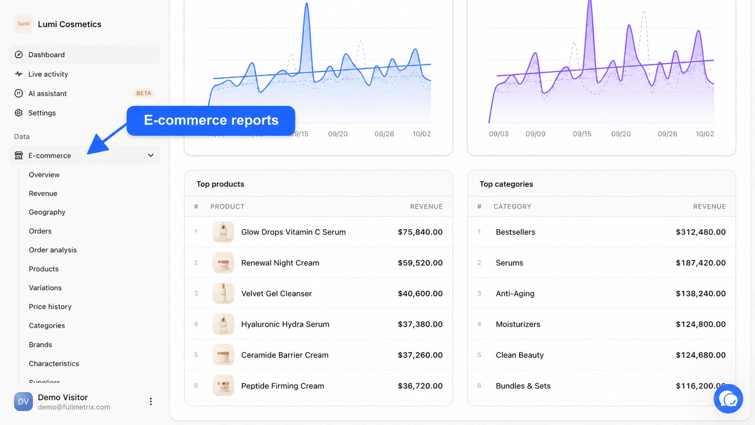Viewport: 755px width, 425px height.
Task: Select Overview under E-commerce
Action: (x=44, y=175)
